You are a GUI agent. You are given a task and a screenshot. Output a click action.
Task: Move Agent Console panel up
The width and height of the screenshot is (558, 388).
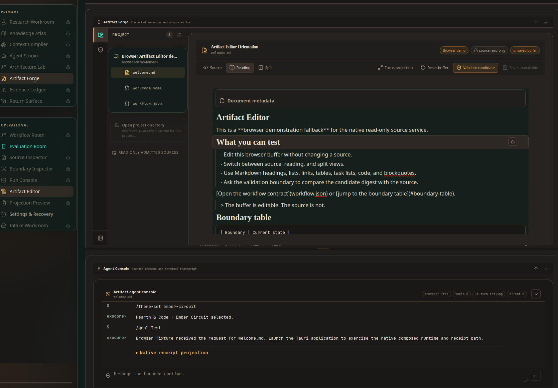click(x=536, y=269)
